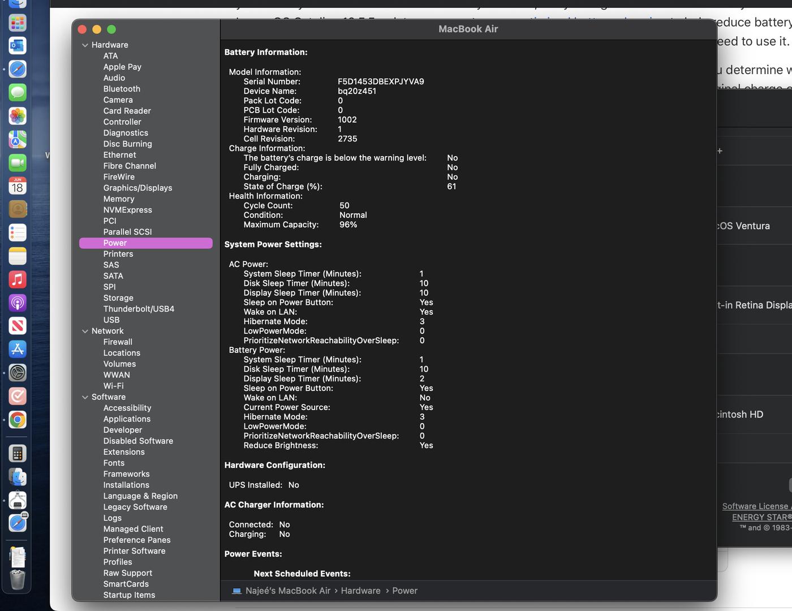Open Podcasts from the Dock
The width and height of the screenshot is (792, 611).
(18, 303)
